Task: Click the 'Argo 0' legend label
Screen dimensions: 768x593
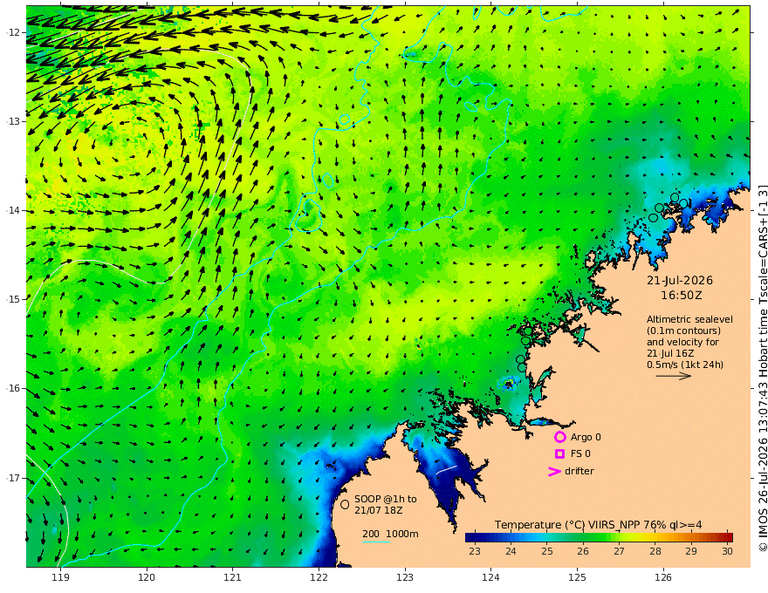Action: tap(586, 437)
